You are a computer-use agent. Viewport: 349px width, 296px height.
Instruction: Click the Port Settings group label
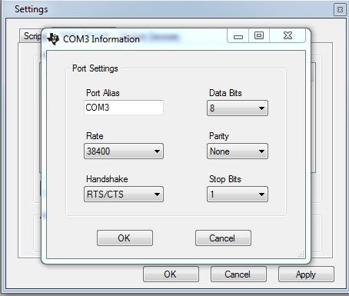(x=95, y=68)
